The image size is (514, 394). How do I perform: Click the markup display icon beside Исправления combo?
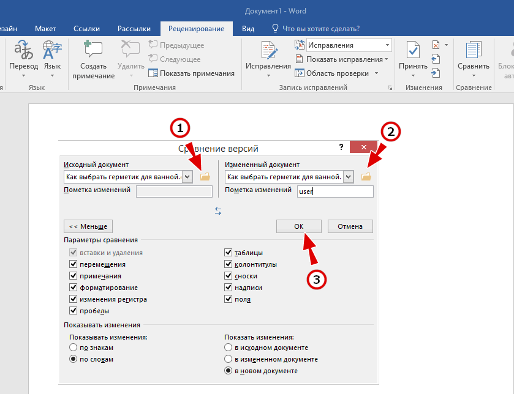(x=300, y=45)
